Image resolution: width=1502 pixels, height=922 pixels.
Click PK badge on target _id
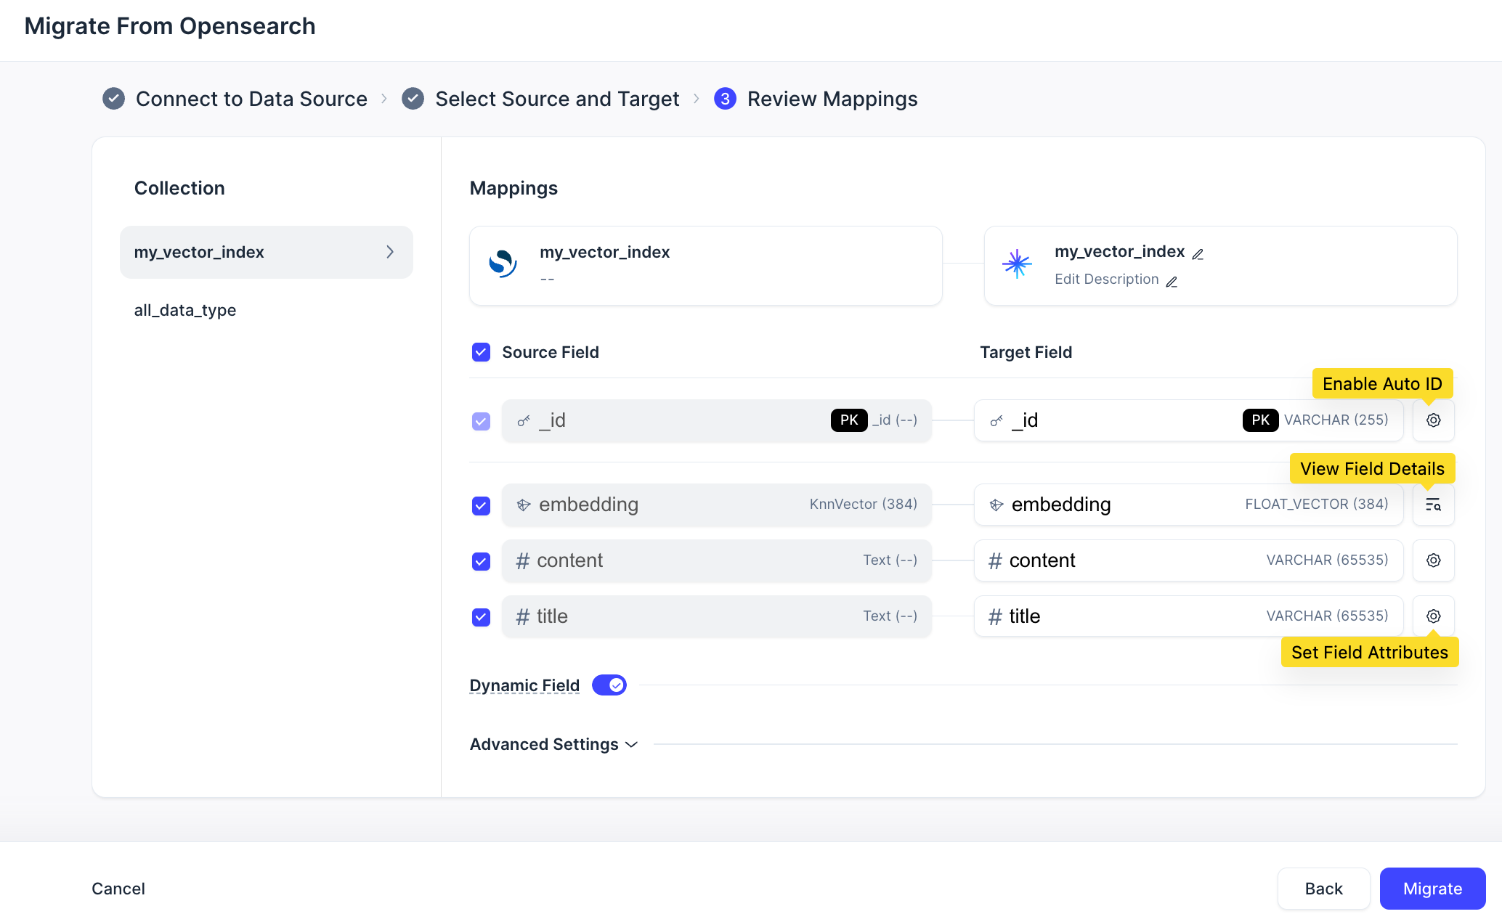pos(1260,420)
